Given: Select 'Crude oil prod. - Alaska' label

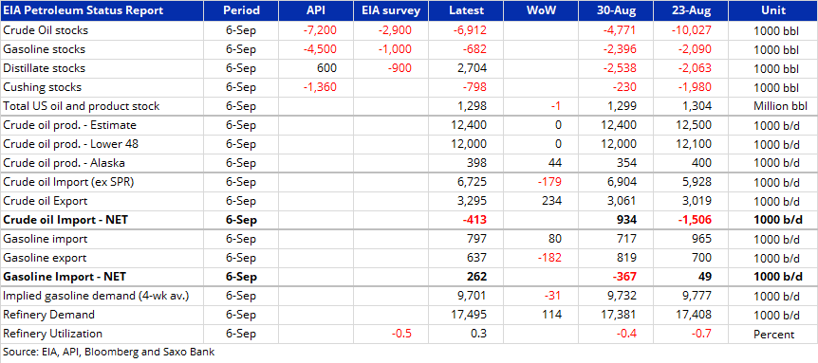Looking at the screenshot, I should pos(65,163).
